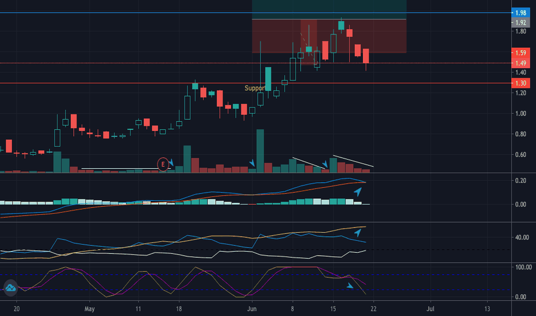This screenshot has width=536, height=316.
Task: Click the TradingView cloud logo icon
Action: (10, 288)
